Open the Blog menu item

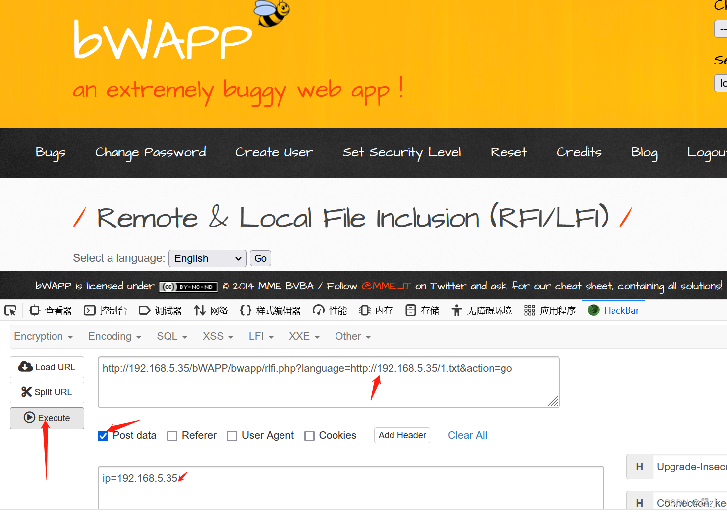(x=644, y=153)
